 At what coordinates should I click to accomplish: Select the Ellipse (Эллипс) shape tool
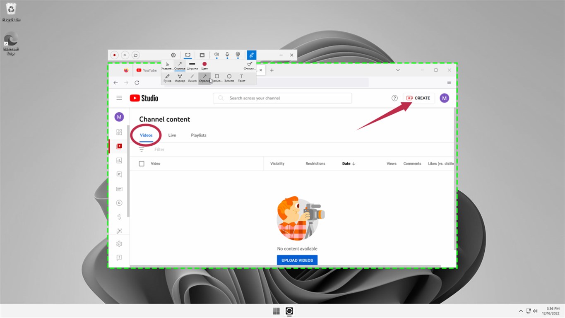(x=229, y=78)
